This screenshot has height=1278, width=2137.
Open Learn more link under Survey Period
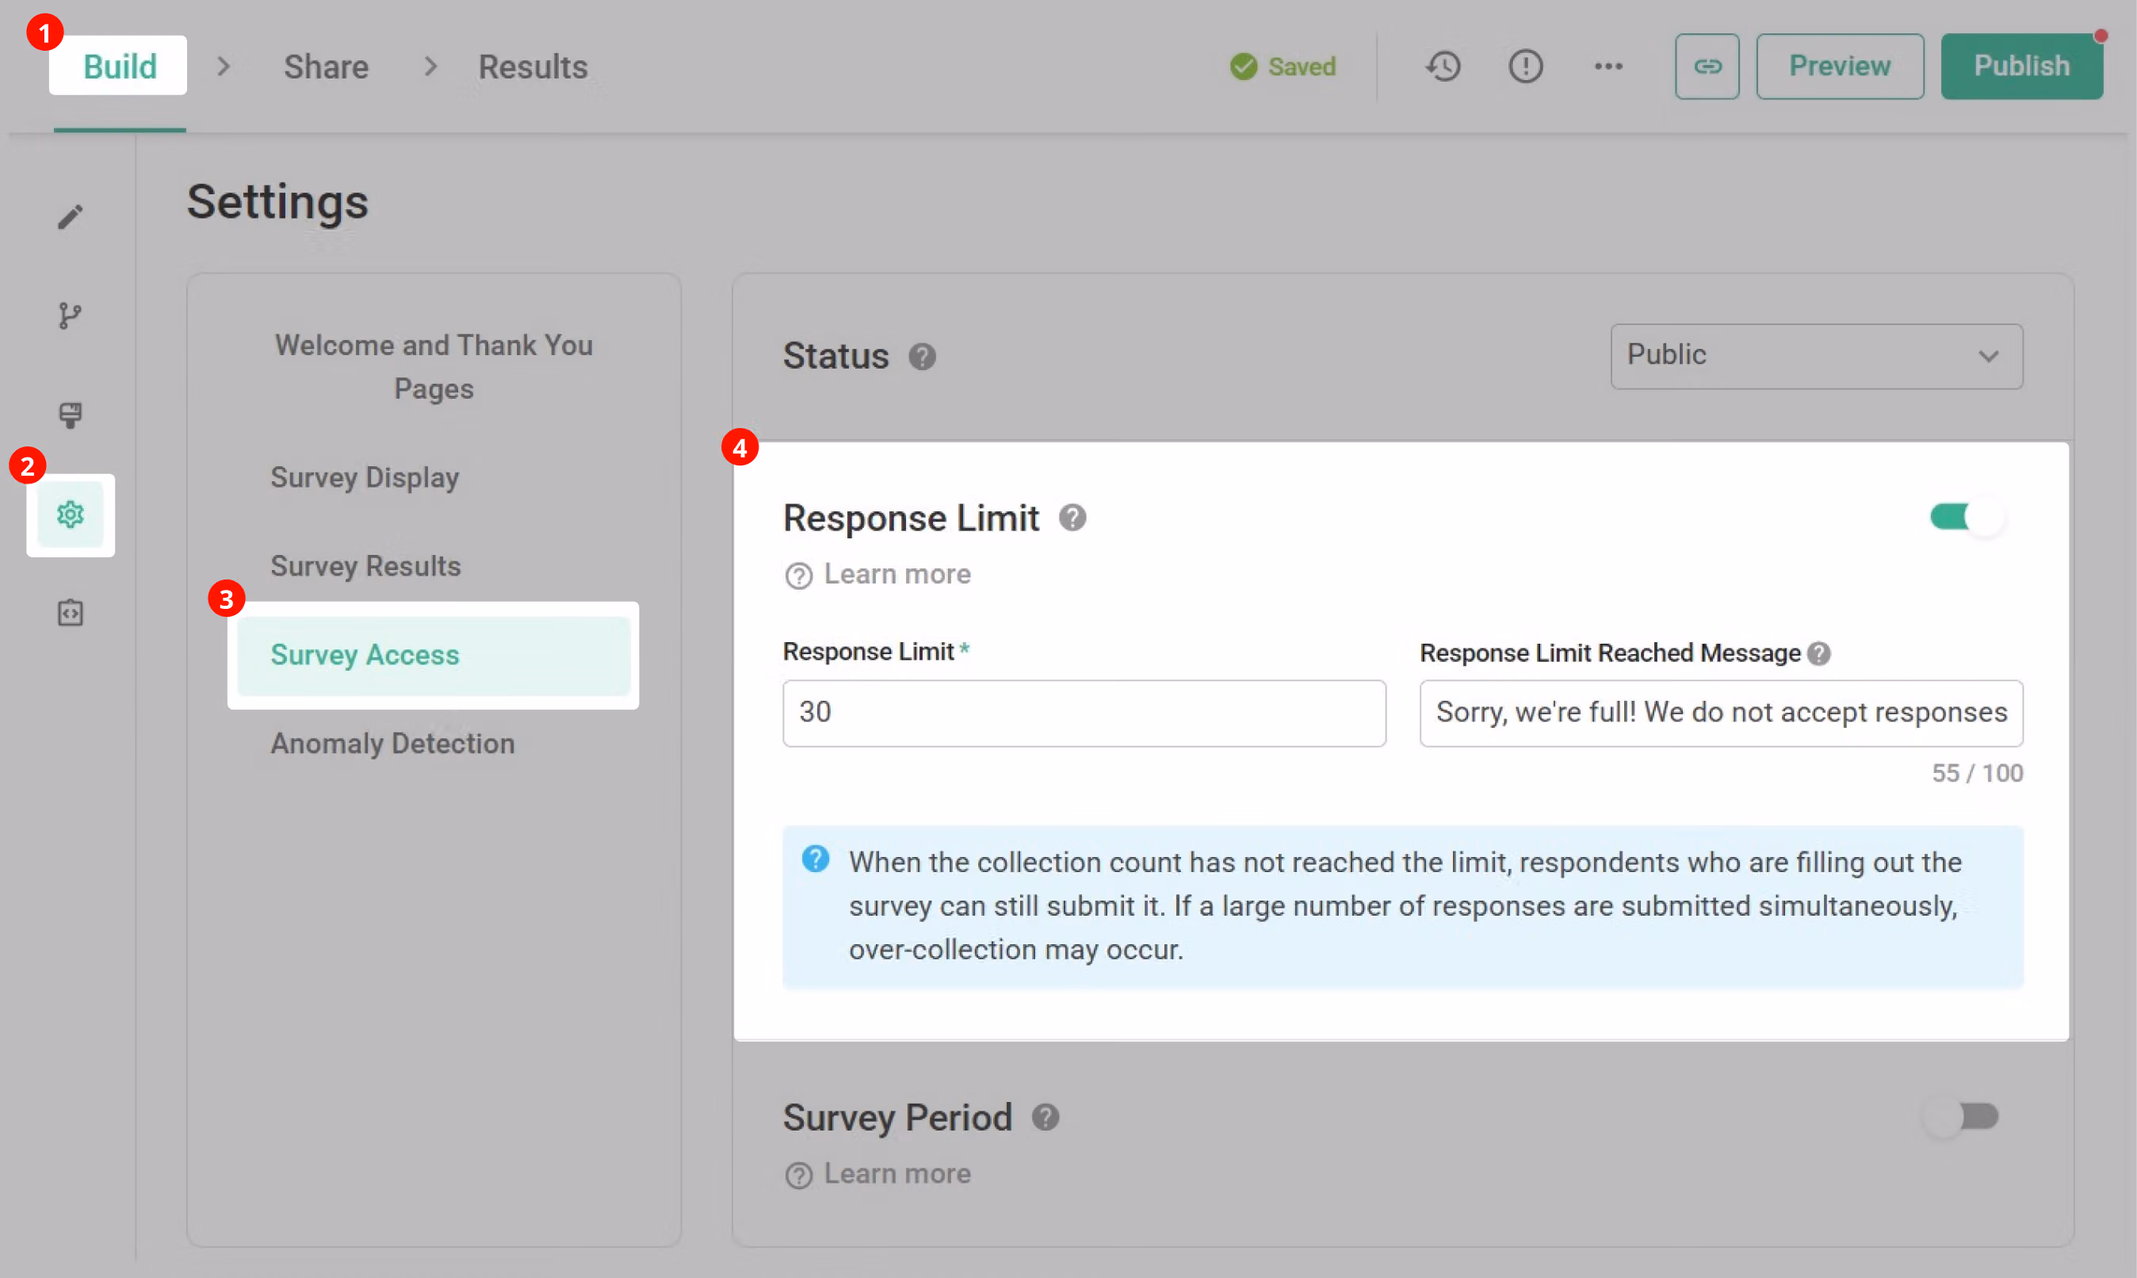(x=878, y=1174)
